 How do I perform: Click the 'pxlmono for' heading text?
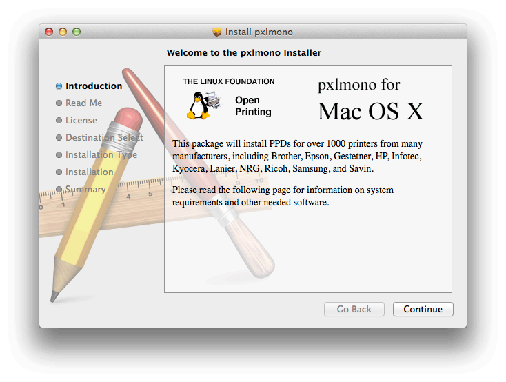pyautogui.click(x=359, y=85)
